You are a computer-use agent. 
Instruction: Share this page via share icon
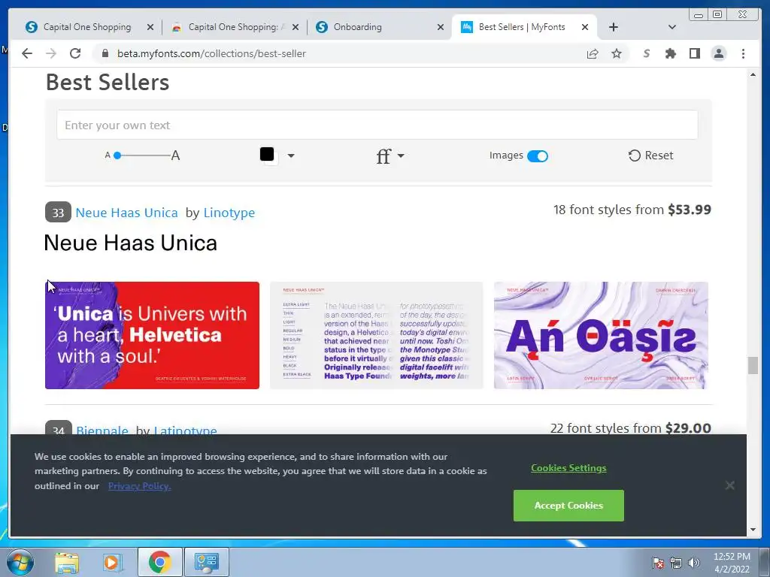pyautogui.click(x=593, y=53)
